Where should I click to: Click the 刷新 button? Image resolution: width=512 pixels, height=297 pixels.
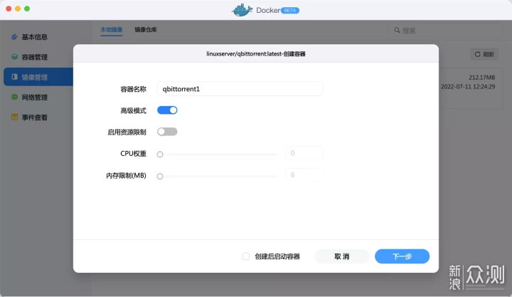[484, 54]
